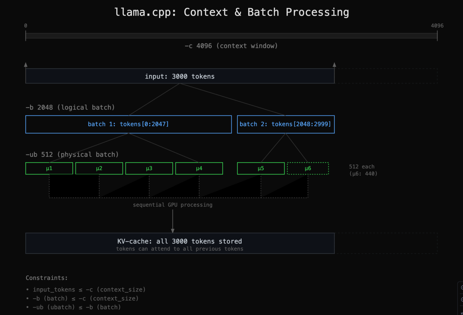463x315 pixels.
Task: Click the context window bar from 0 to 4096
Action: 231,36
